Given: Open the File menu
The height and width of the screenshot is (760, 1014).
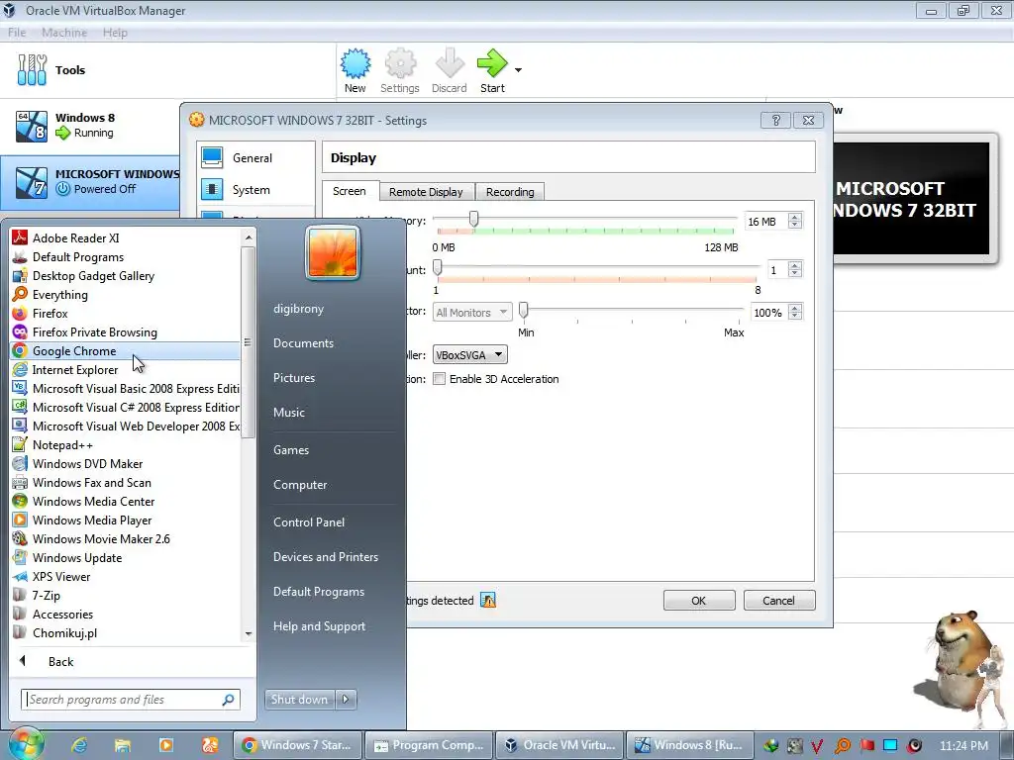Looking at the screenshot, I should click(x=17, y=33).
